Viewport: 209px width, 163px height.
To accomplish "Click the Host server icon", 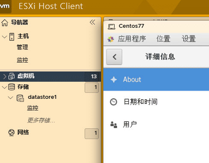I will pyautogui.click(x=12, y=37).
